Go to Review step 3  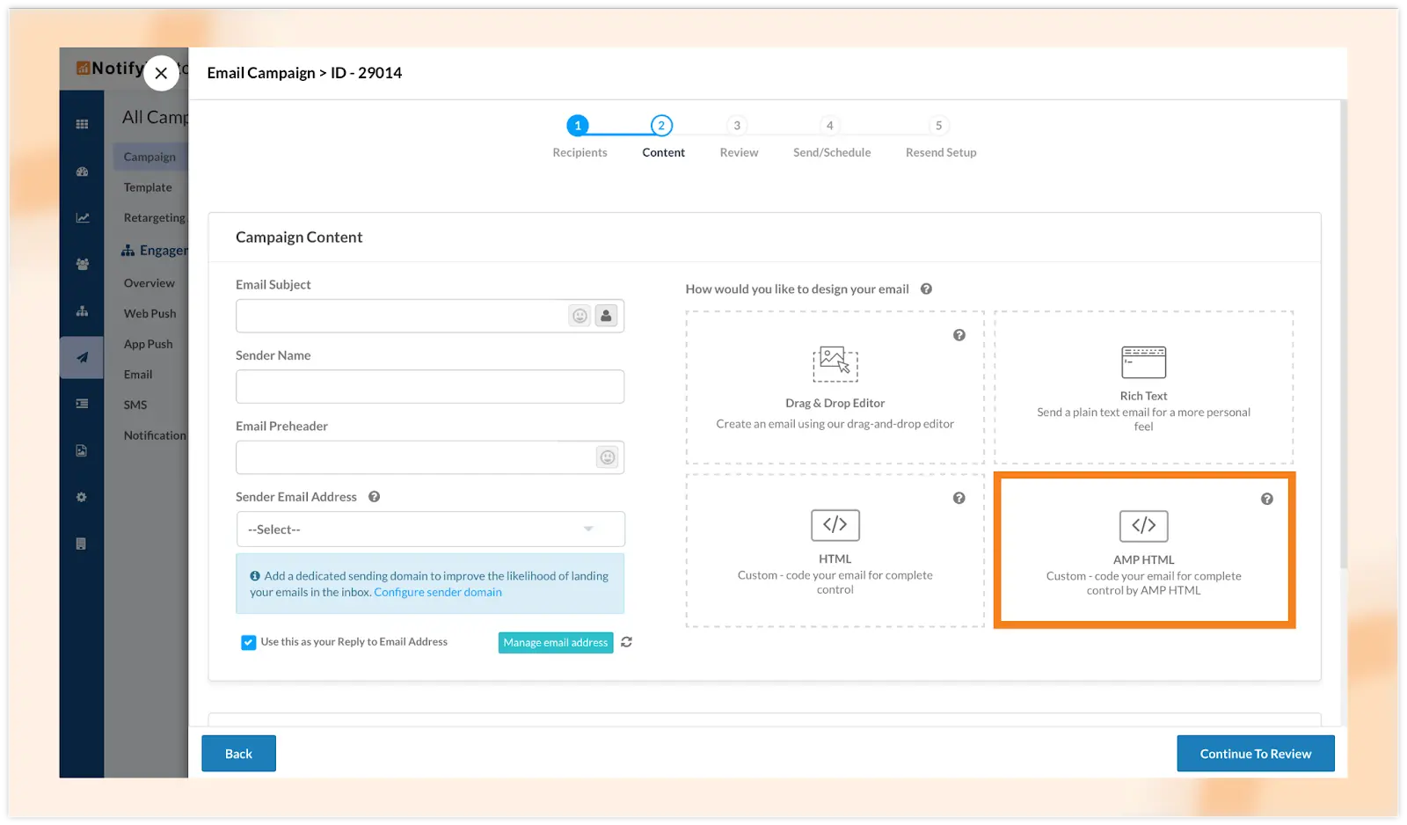737,126
